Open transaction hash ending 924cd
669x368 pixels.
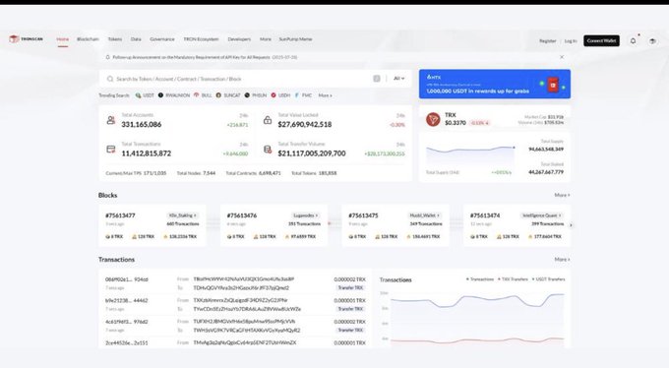click(127, 279)
